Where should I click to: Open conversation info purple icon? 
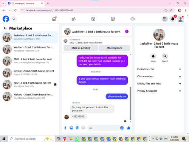(x=127, y=31)
